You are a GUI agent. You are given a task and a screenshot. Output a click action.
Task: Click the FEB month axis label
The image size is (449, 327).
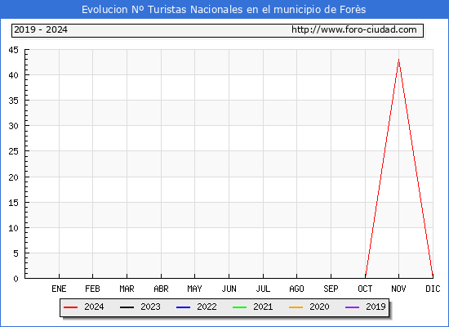tap(92, 289)
